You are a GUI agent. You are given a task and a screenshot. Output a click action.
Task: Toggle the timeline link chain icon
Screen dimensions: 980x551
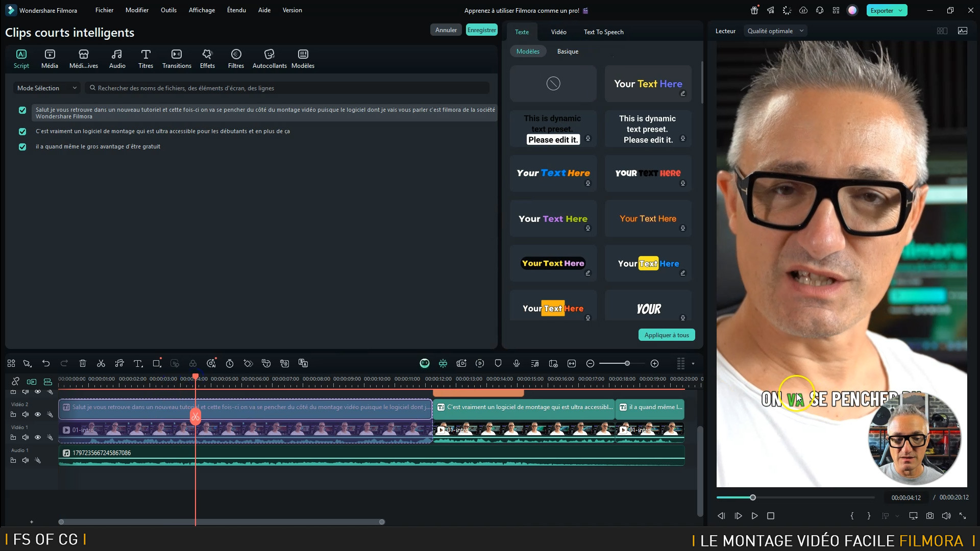click(x=15, y=381)
